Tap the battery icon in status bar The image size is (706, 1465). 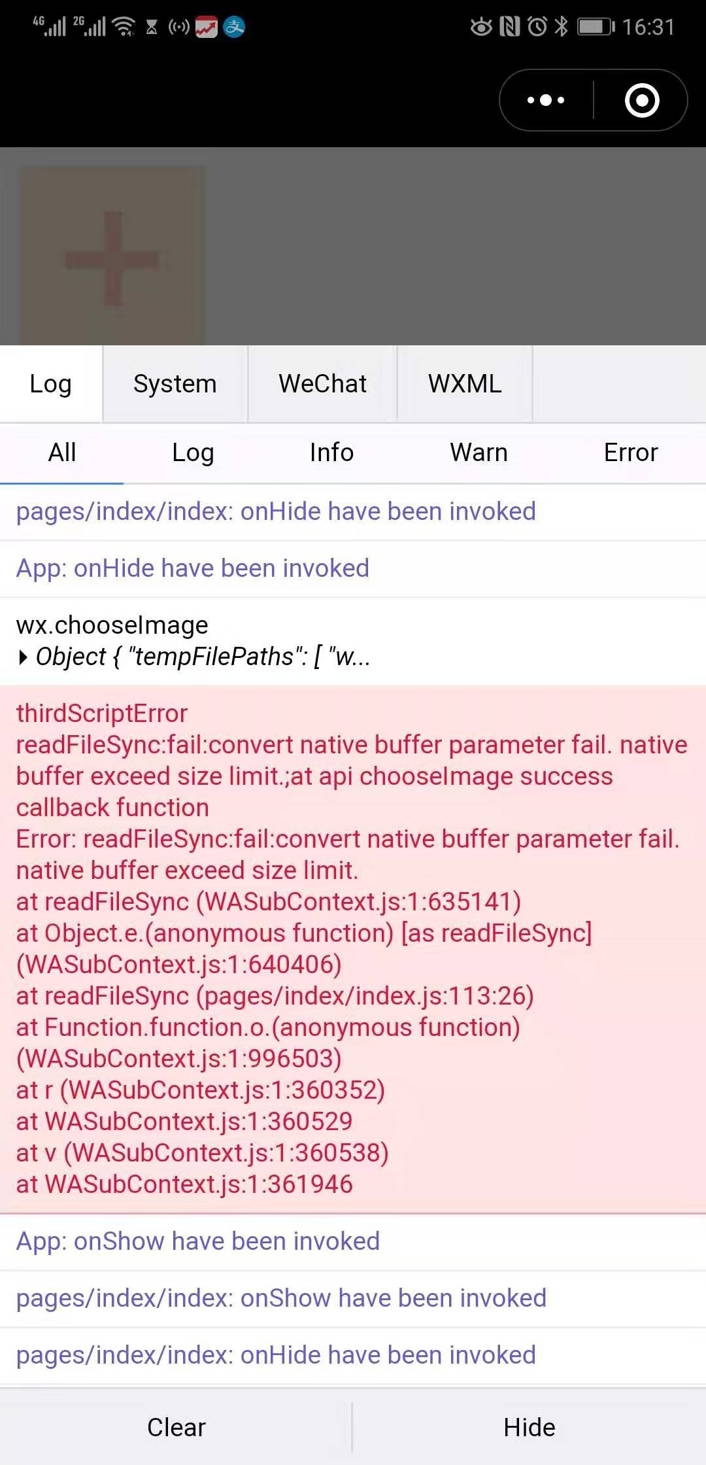[x=596, y=27]
